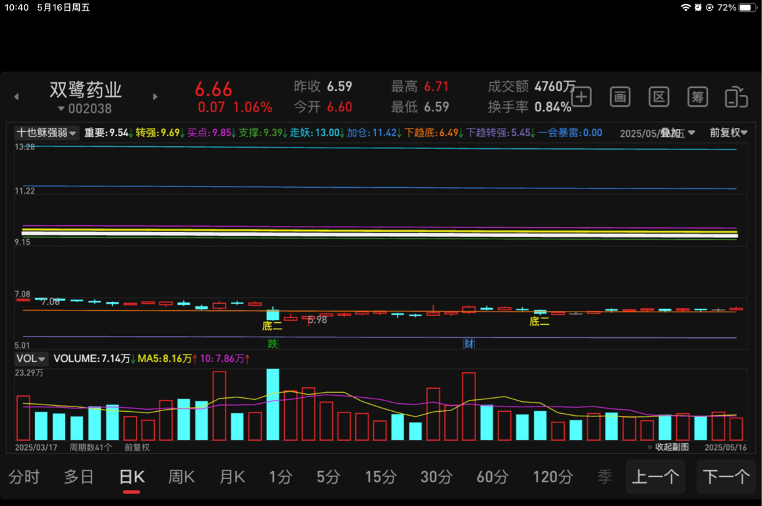The width and height of the screenshot is (762, 506).
Task: Select the 季 quarterly chart tab
Action: tap(605, 477)
